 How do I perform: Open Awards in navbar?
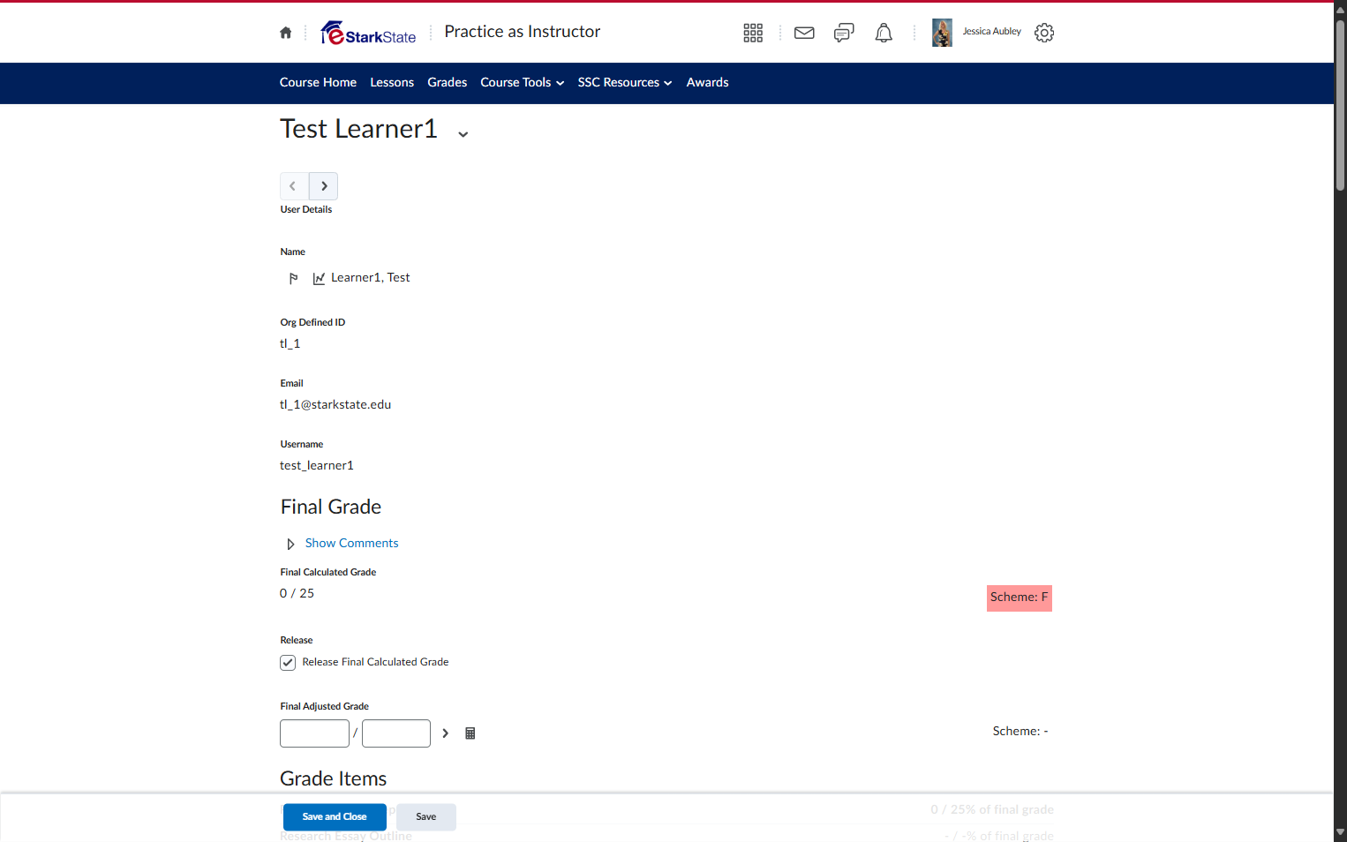coord(708,83)
